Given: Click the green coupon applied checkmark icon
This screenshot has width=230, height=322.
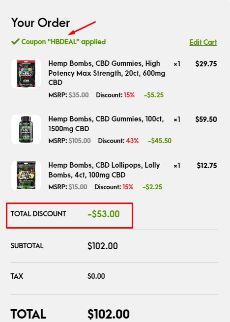Looking at the screenshot, I should [15, 42].
